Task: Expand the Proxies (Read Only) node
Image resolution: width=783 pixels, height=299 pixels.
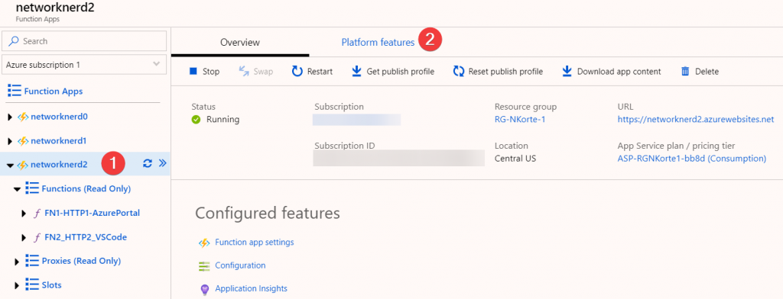Action: 17,262
